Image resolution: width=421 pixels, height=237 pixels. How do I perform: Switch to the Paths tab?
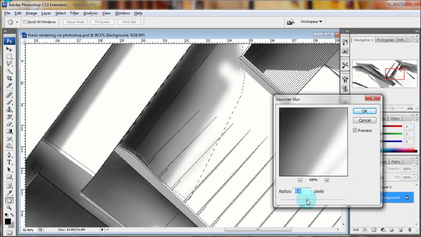coord(396,162)
